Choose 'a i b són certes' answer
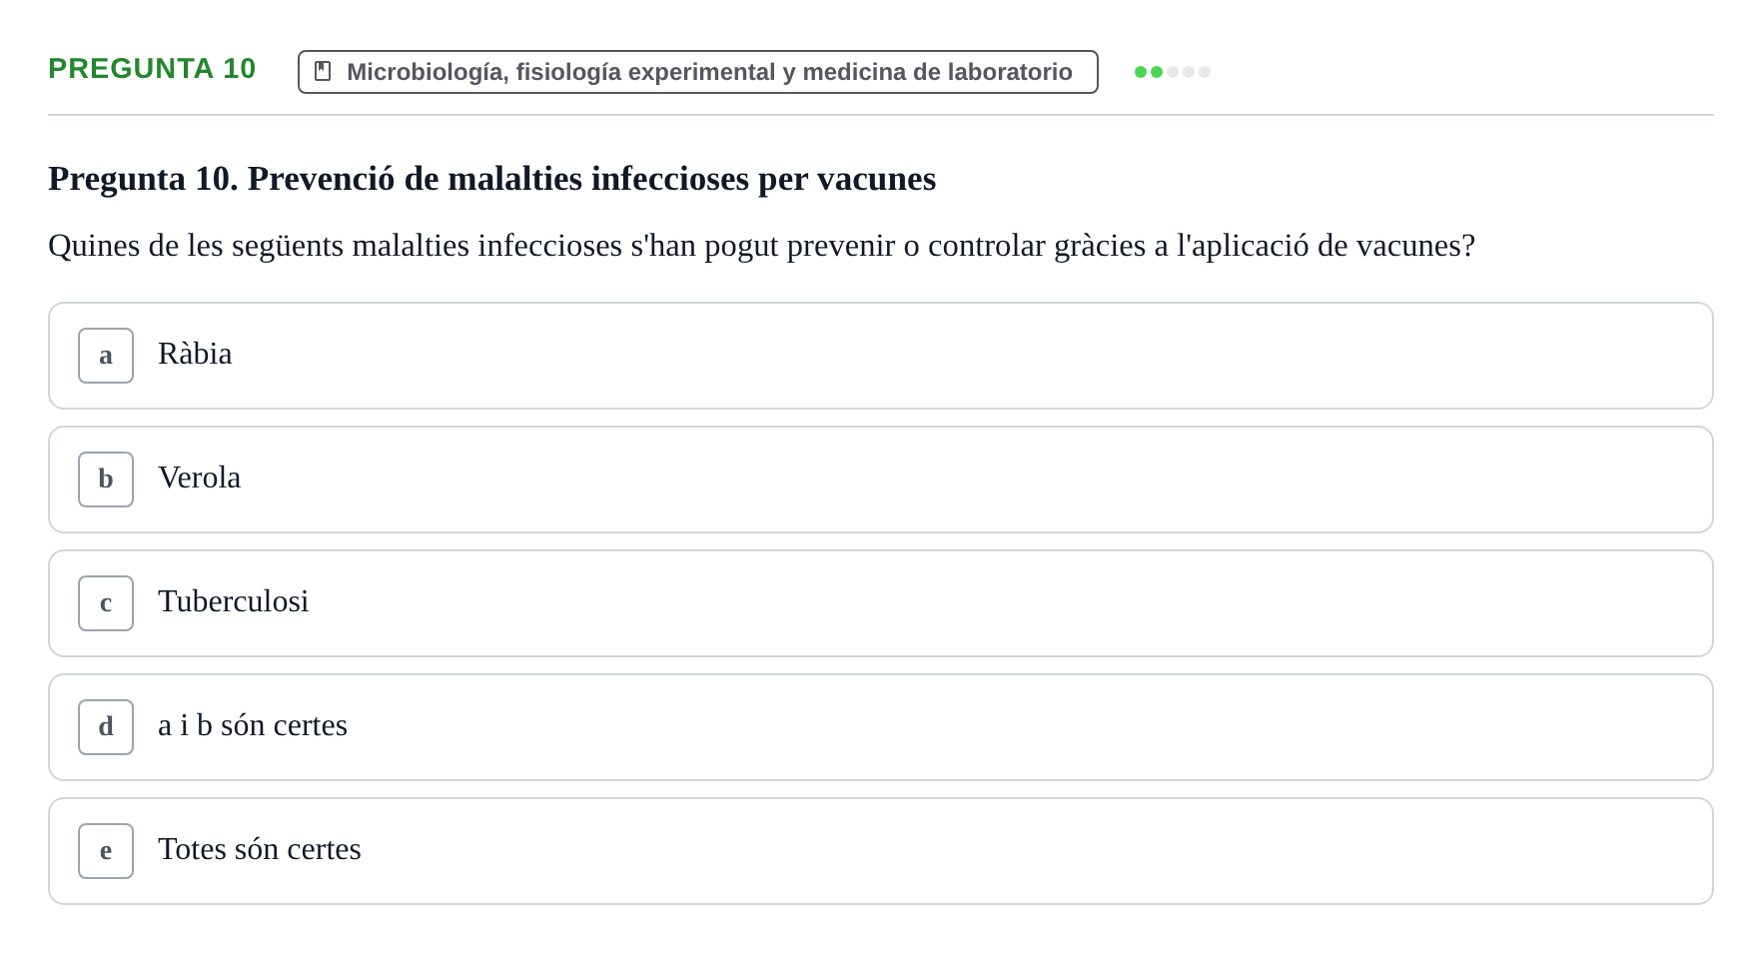The image size is (1762, 955). pos(881,727)
